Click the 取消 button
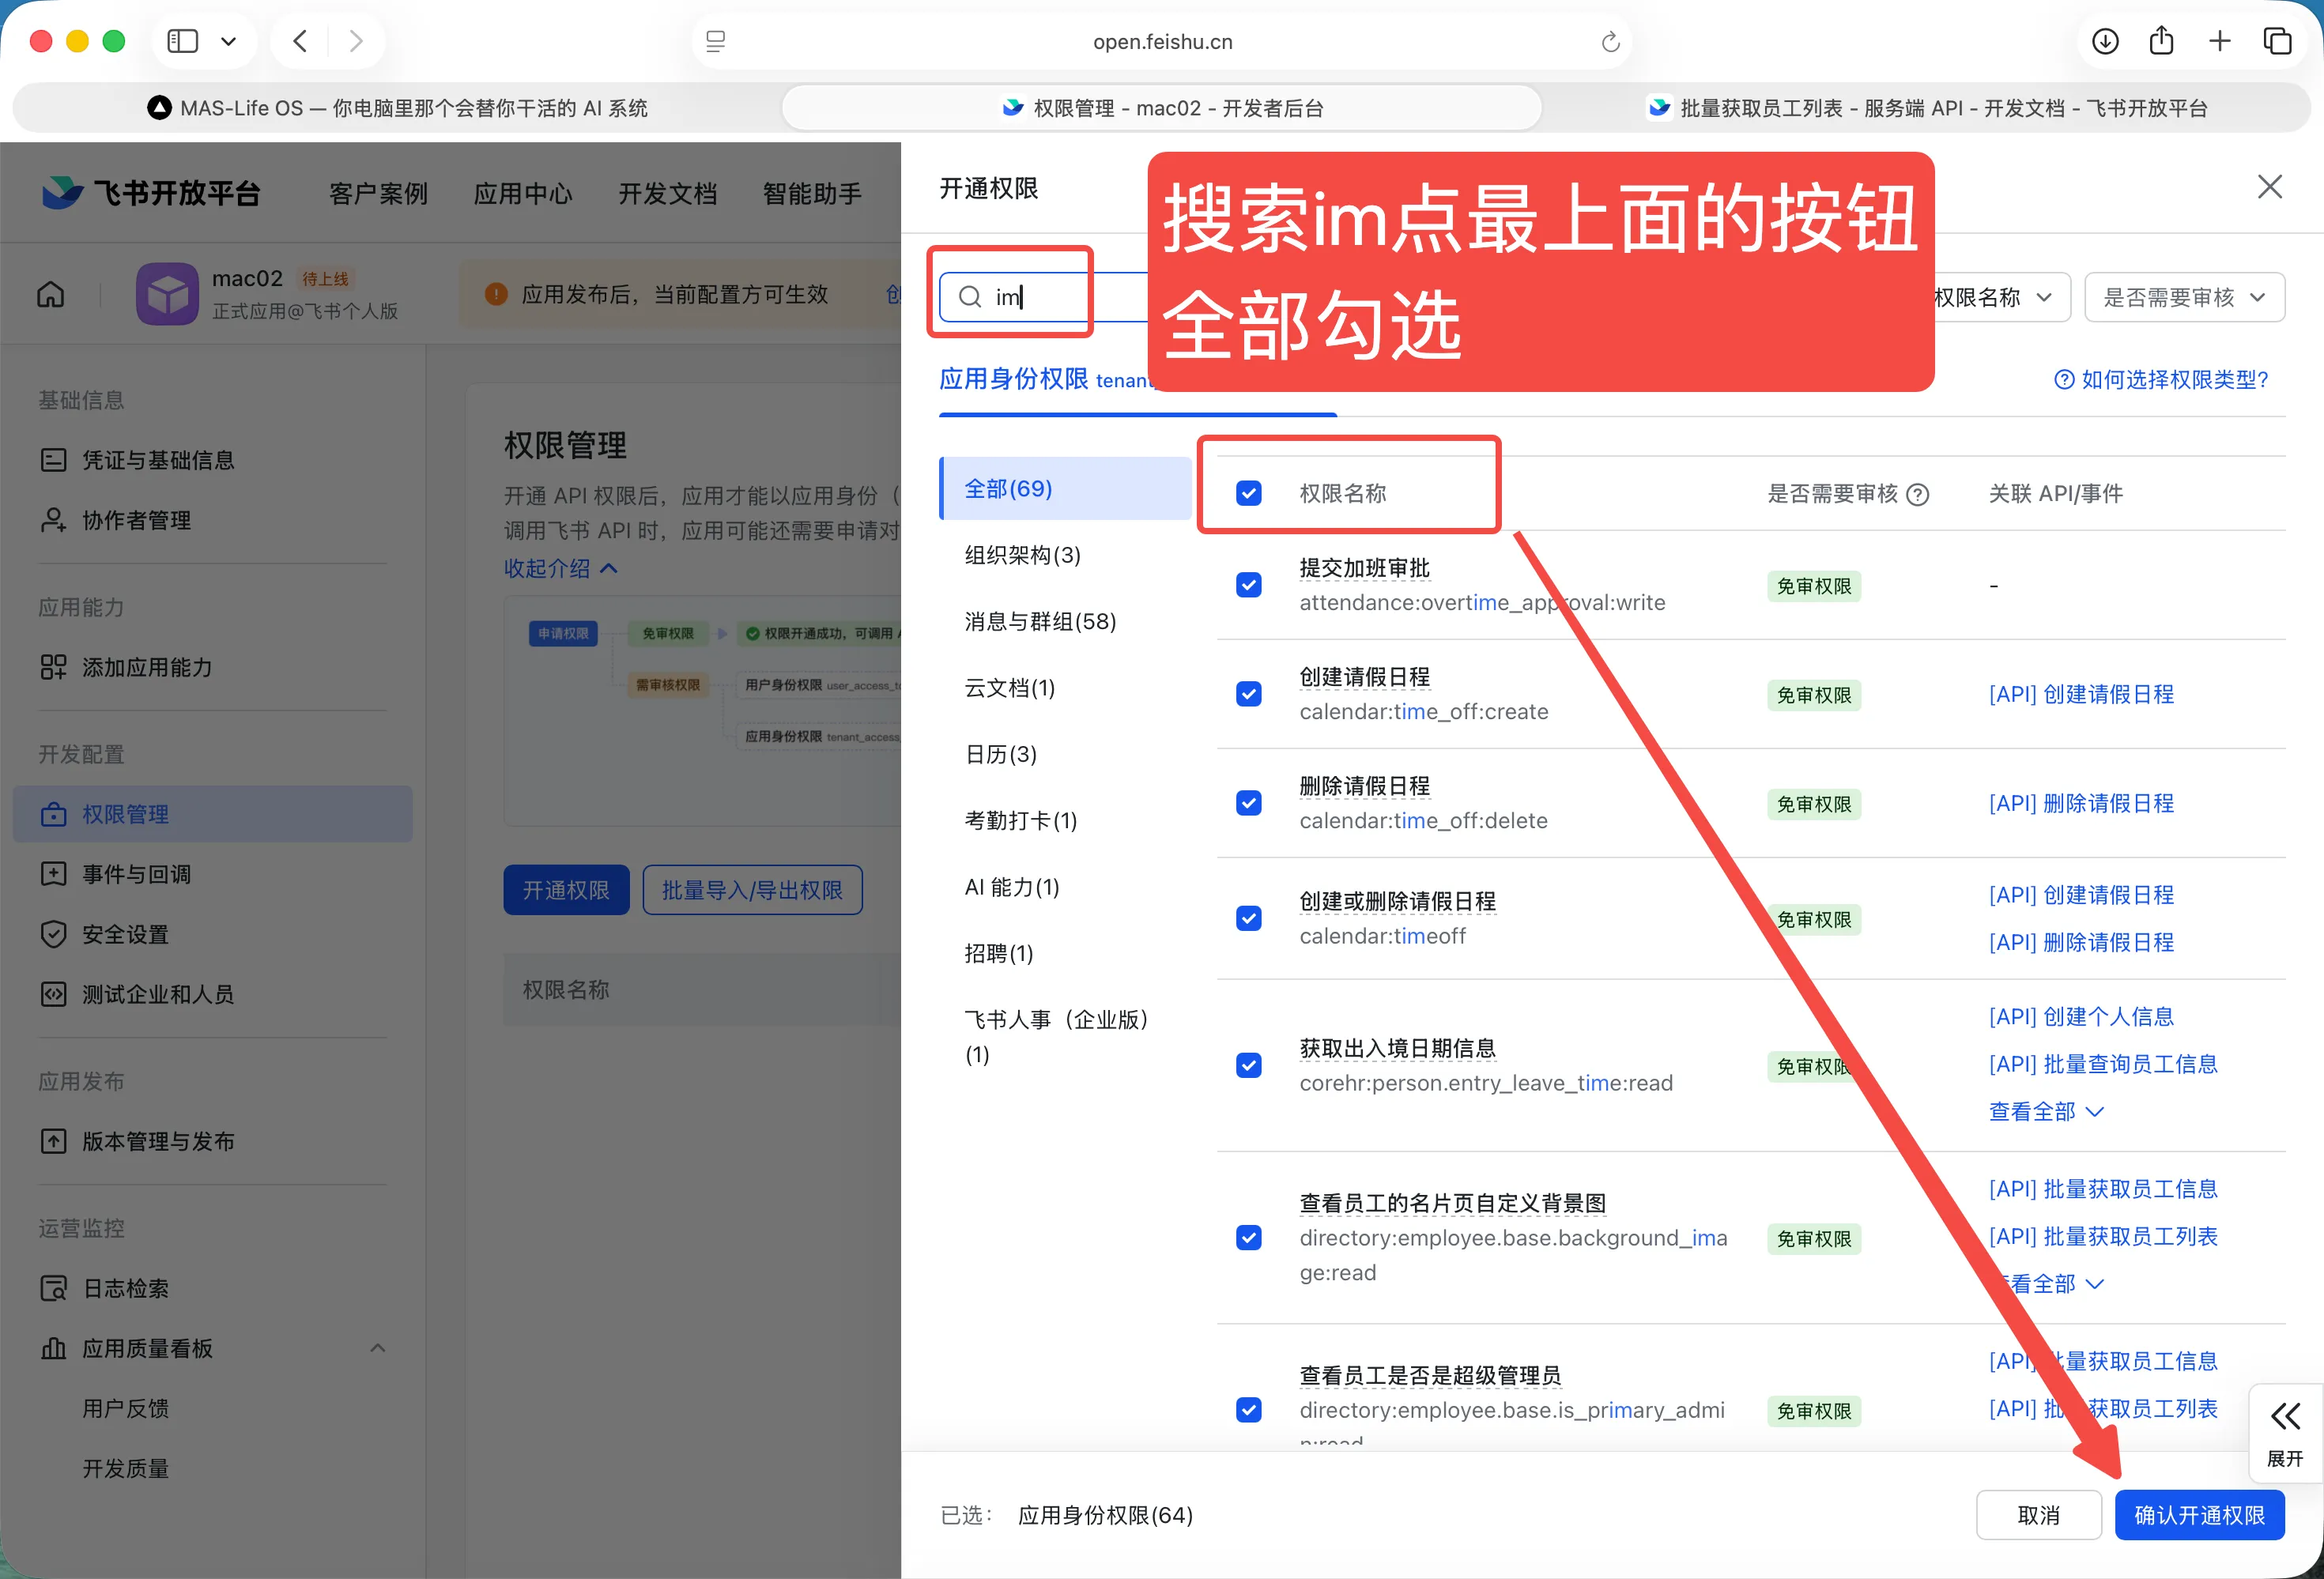This screenshot has height=1579, width=2324. click(x=2038, y=1515)
